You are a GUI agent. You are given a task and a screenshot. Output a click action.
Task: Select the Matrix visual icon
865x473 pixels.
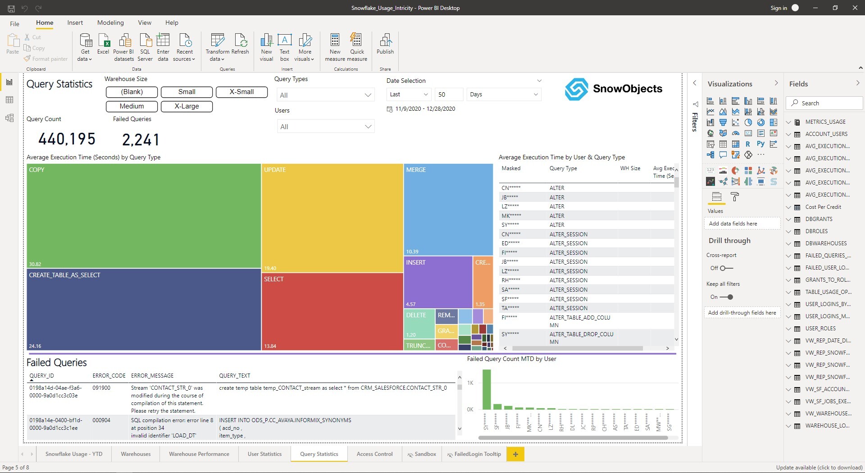pos(736,144)
